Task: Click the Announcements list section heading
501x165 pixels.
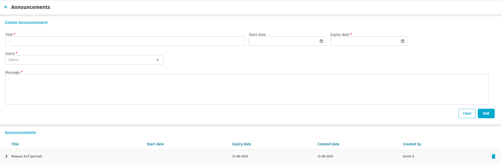Action: click(x=20, y=133)
